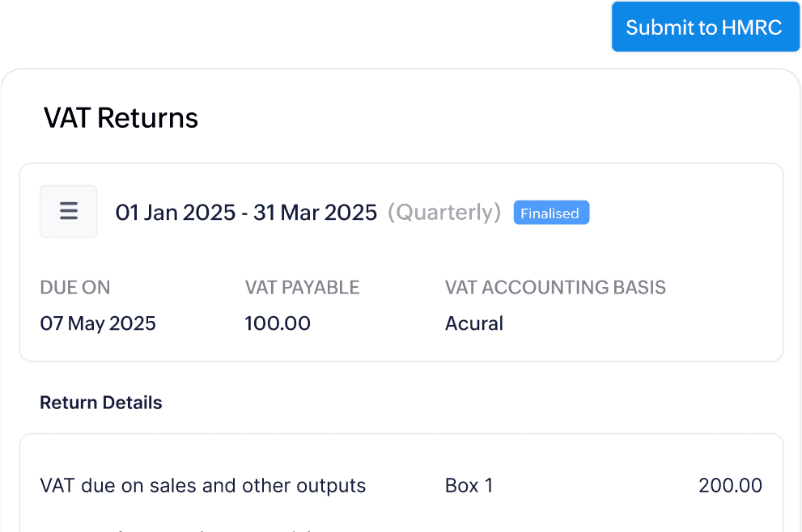Select the Acural accounting basis value

pyautogui.click(x=474, y=323)
